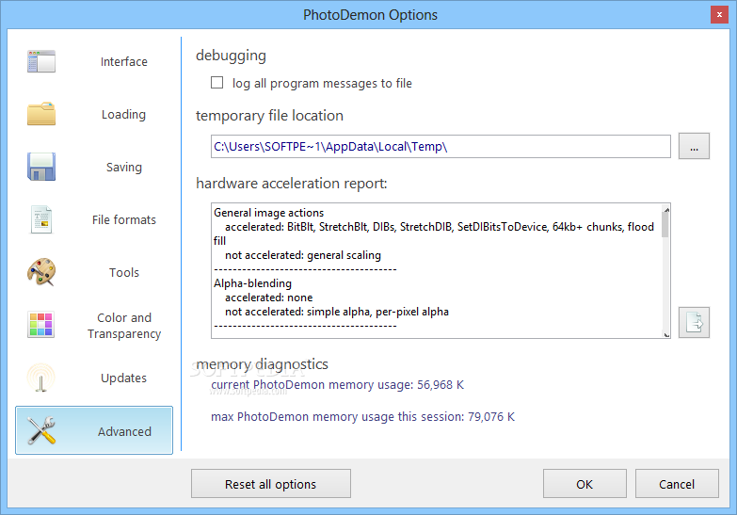Viewport: 737px width, 515px height.
Task: Click the report scrollbar up arrow
Action: coord(666,209)
